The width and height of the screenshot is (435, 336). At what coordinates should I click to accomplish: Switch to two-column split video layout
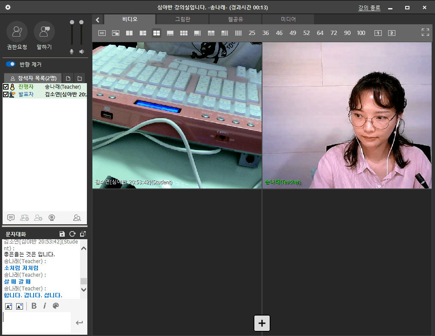point(129,33)
